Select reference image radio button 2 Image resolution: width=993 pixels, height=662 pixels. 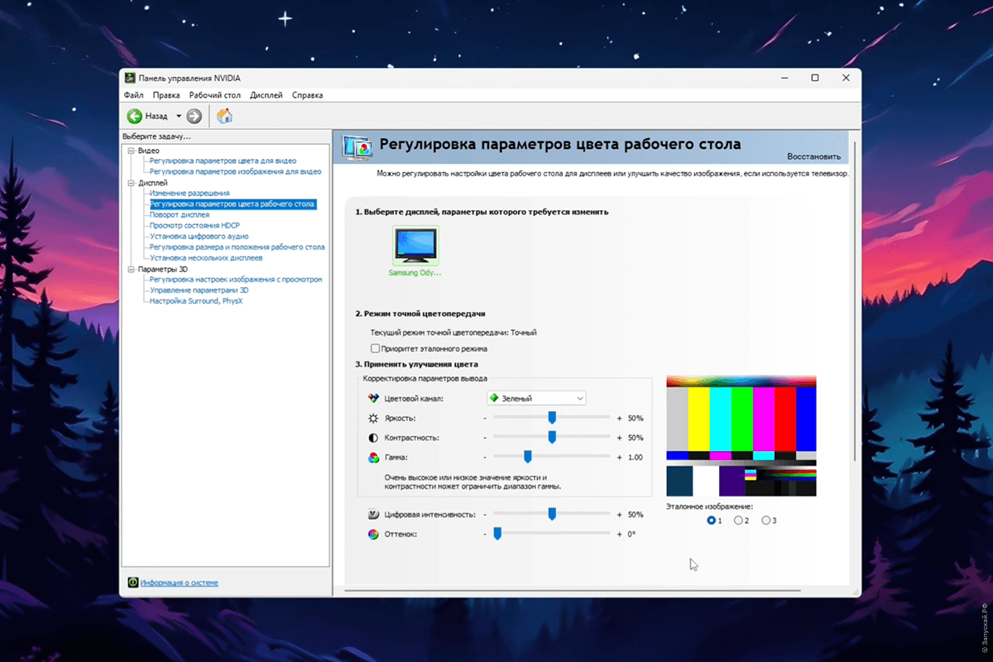coord(738,520)
